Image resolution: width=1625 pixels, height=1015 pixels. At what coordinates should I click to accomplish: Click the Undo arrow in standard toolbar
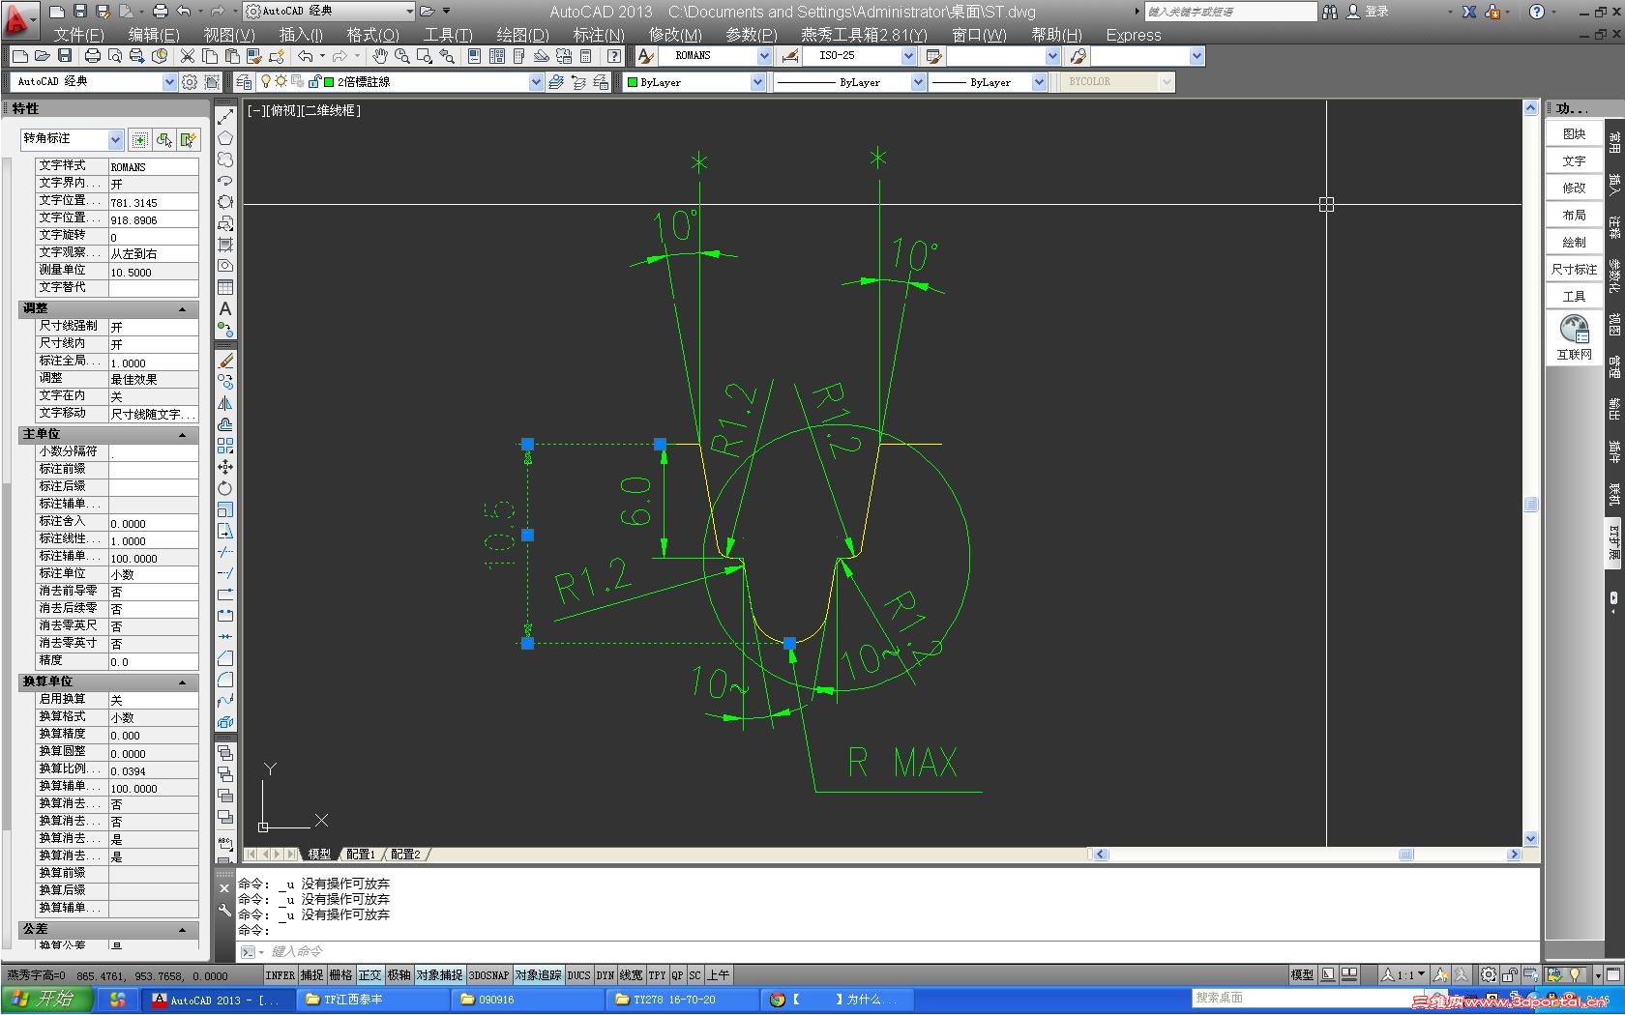306,57
